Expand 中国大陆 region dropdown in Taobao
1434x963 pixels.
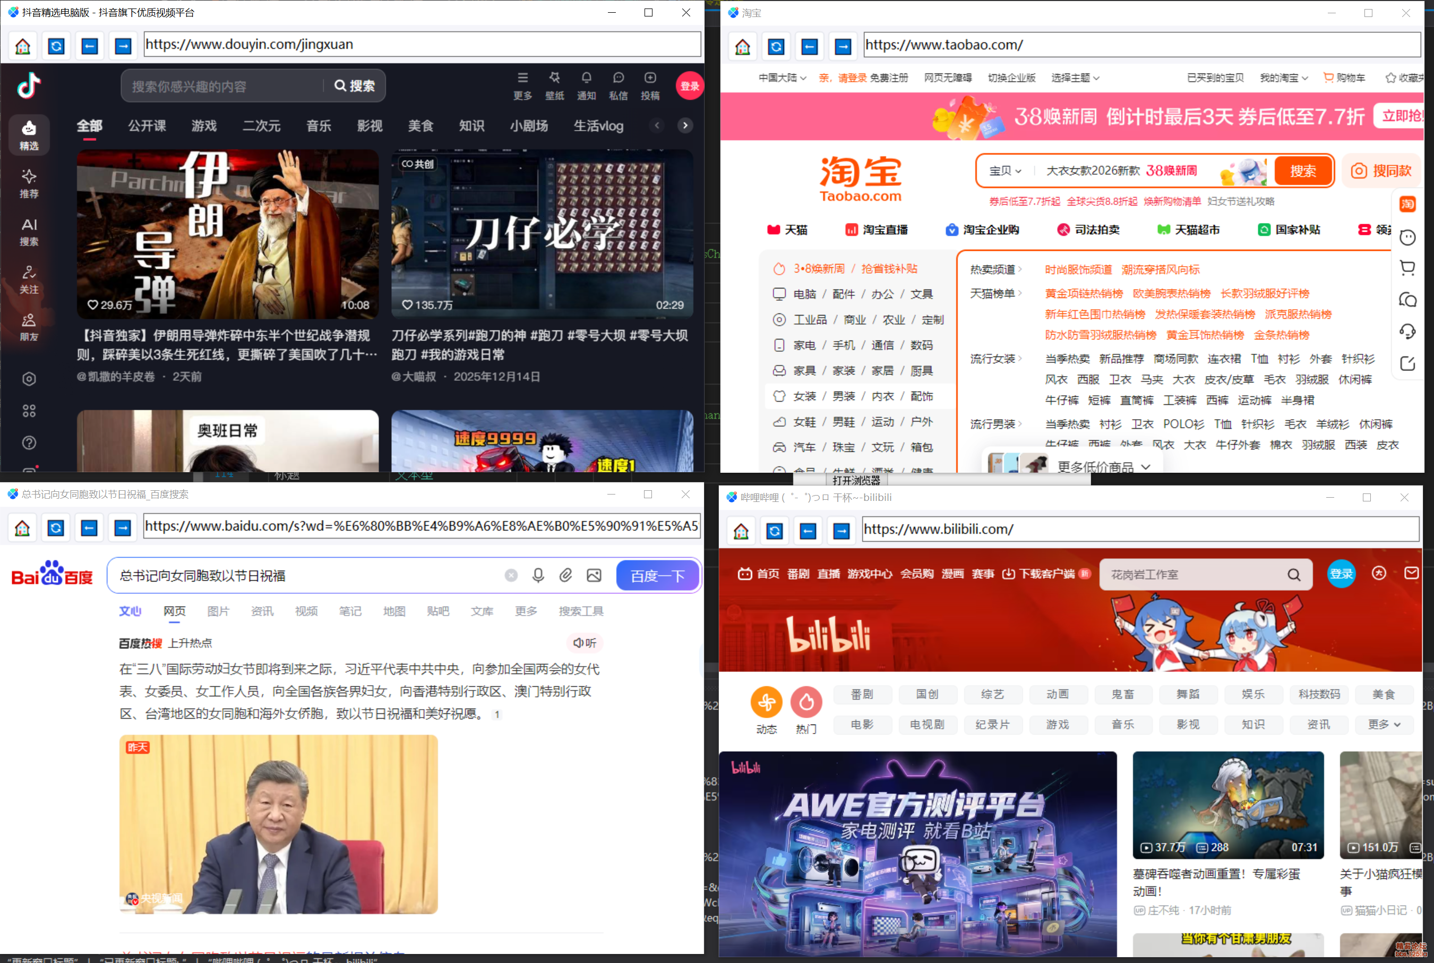coord(783,78)
